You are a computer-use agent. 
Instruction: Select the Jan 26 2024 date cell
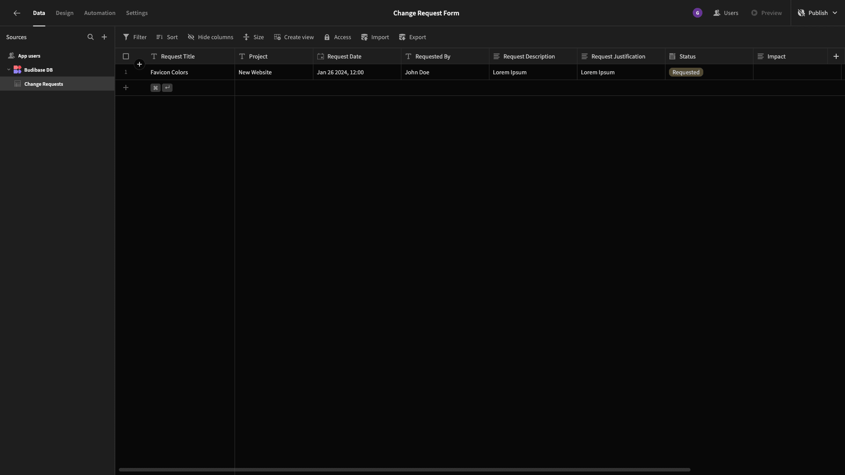tap(357, 72)
